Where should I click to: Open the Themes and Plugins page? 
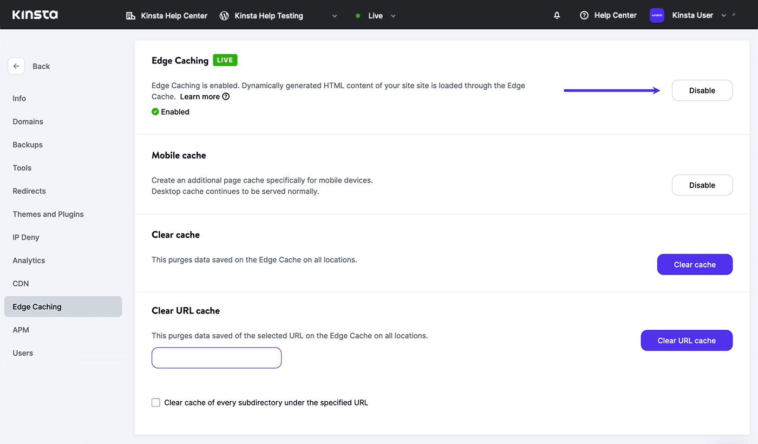[x=48, y=214]
